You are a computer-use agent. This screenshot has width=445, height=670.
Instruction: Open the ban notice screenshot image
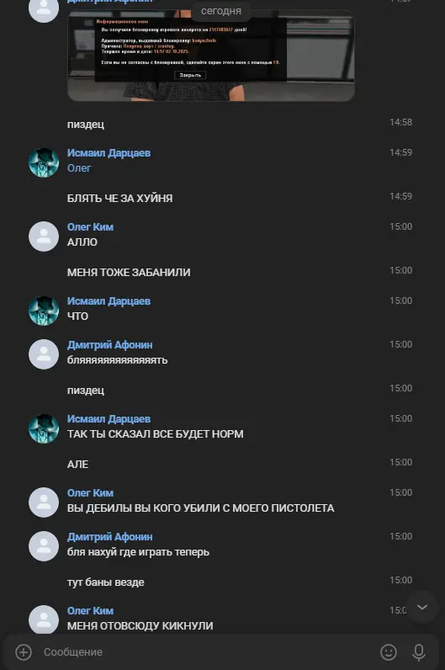pos(211,56)
